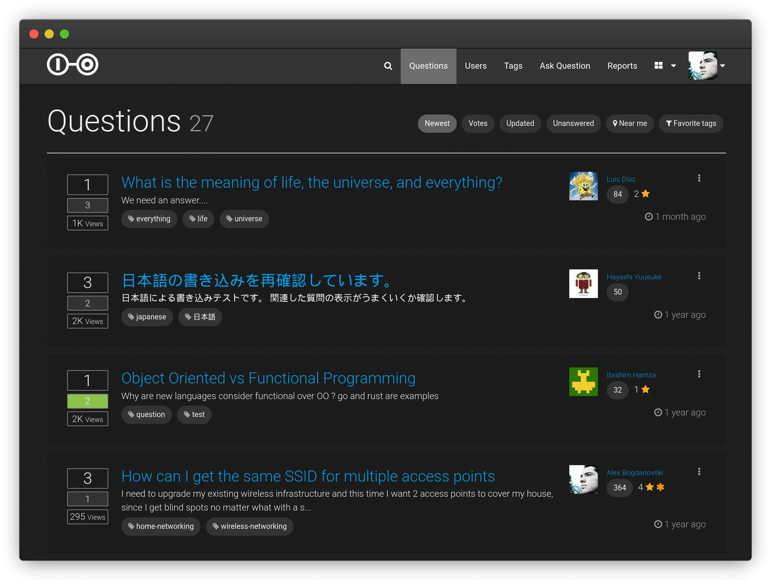Click the star beside Ibrahim Hamza's reputation
Image resolution: width=771 pixels, height=580 pixels.
tap(645, 390)
